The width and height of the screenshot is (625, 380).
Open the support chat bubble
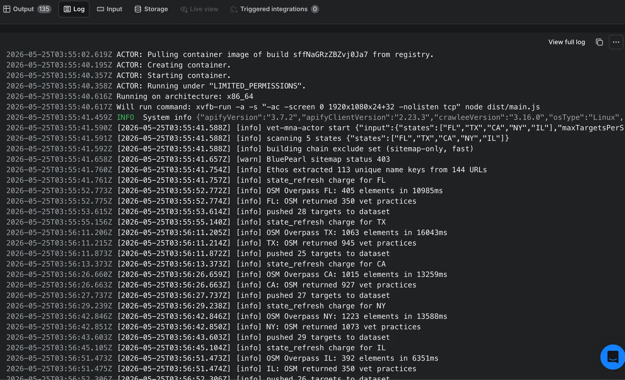click(x=612, y=357)
